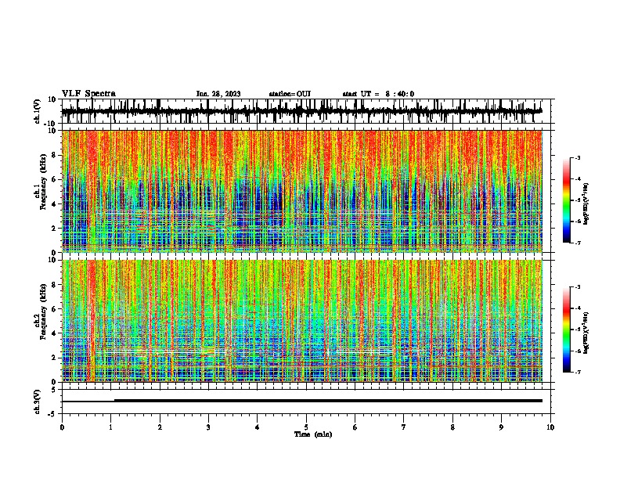This screenshot has height=479, width=620.
Task: Click the "Time (min)" axis label
Action: pyautogui.click(x=313, y=434)
